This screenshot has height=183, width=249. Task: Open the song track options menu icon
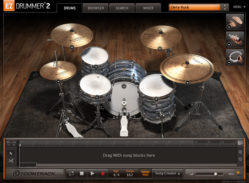(240, 143)
